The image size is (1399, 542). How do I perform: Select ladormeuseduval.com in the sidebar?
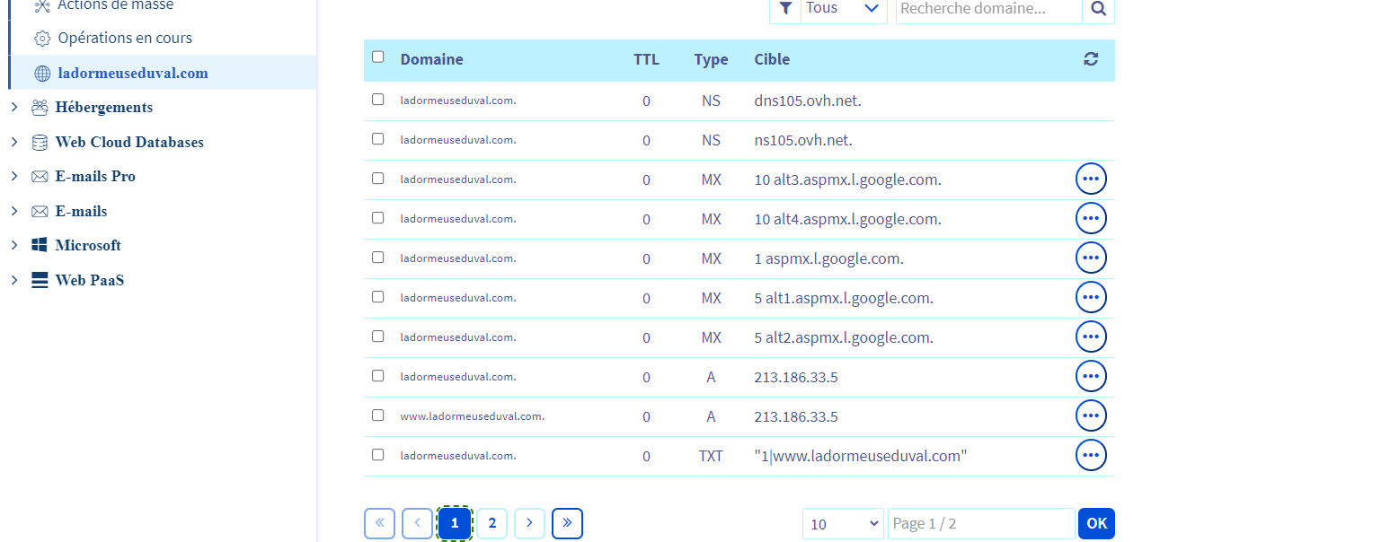(x=133, y=73)
